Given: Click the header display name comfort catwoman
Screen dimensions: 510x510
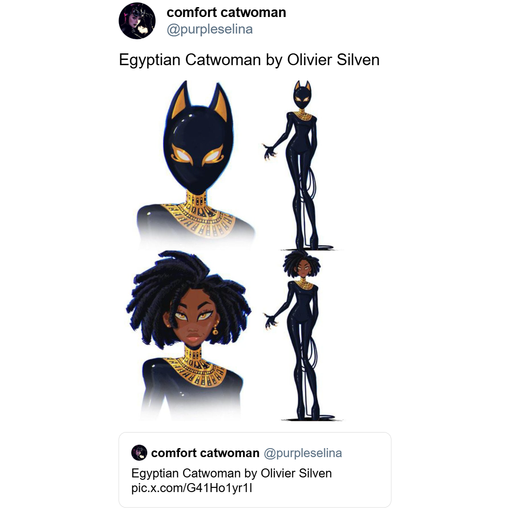Looking at the screenshot, I should 226,12.
